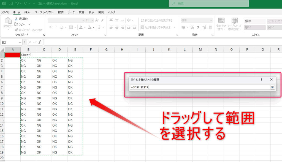Image resolution: width=282 pixels, height=162 pixels.
Task: Toggle Italic formatting button
Action: [56, 27]
